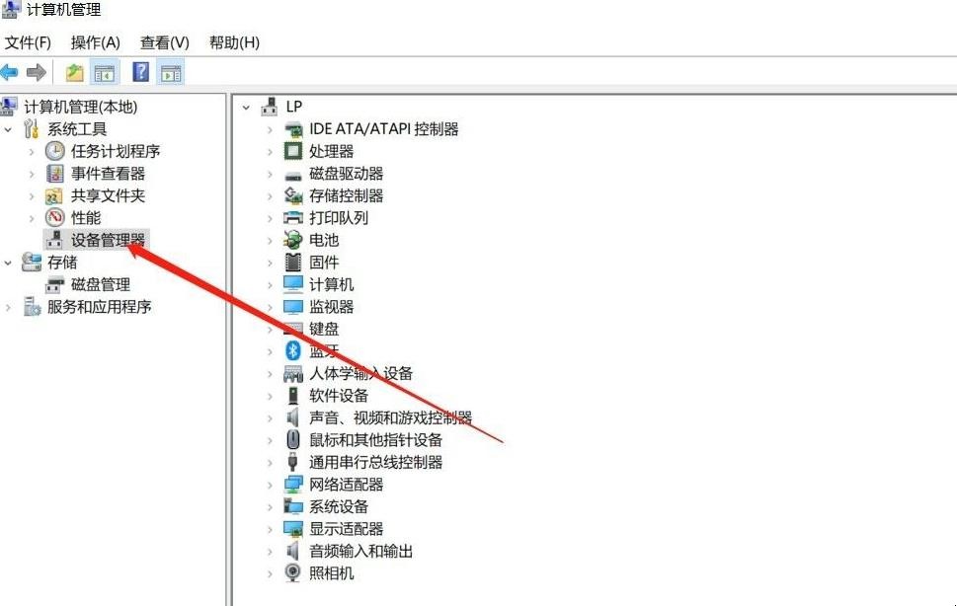The image size is (957, 606).
Task: Select the 键盘 label
Action: coord(324,330)
